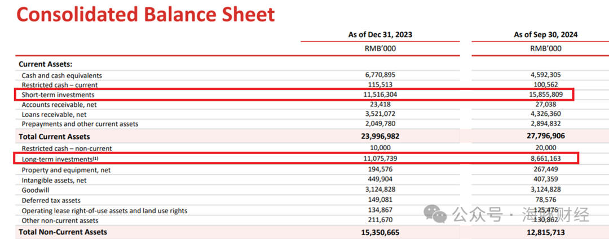Click the value 149,081
This screenshot has width=609, height=239.
coord(380,200)
